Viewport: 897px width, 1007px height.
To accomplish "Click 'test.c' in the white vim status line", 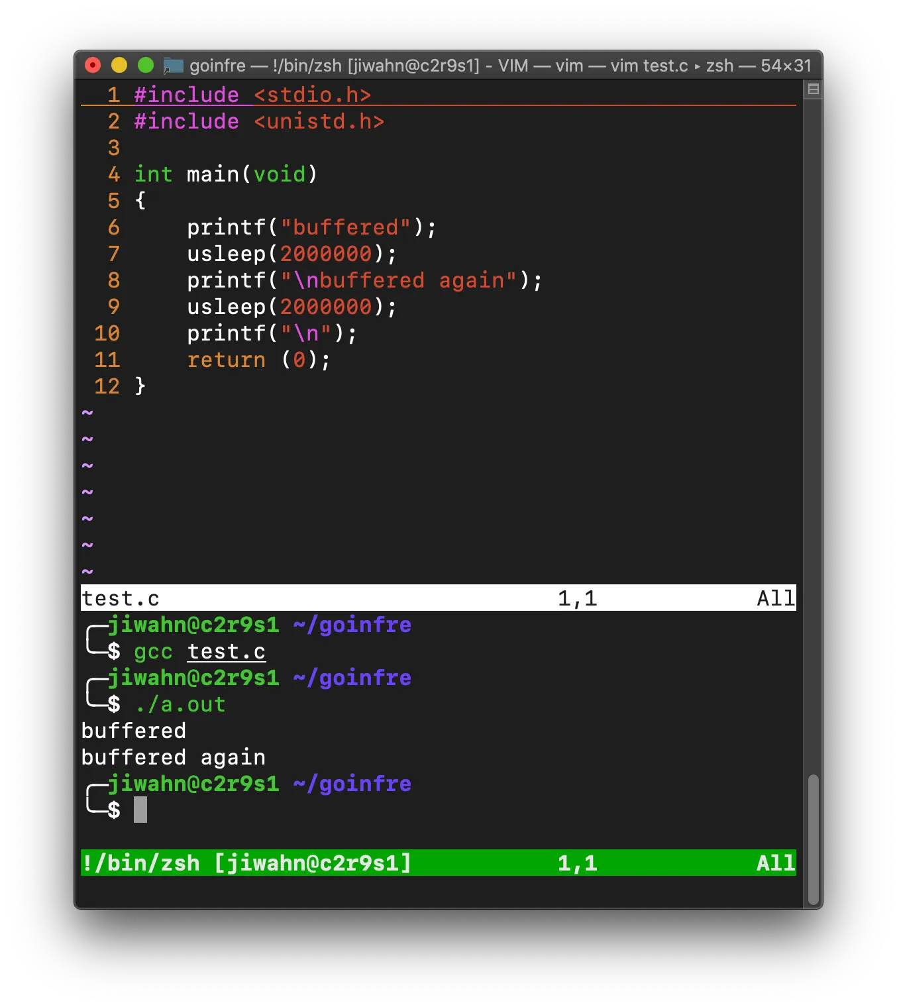I will pos(121,598).
